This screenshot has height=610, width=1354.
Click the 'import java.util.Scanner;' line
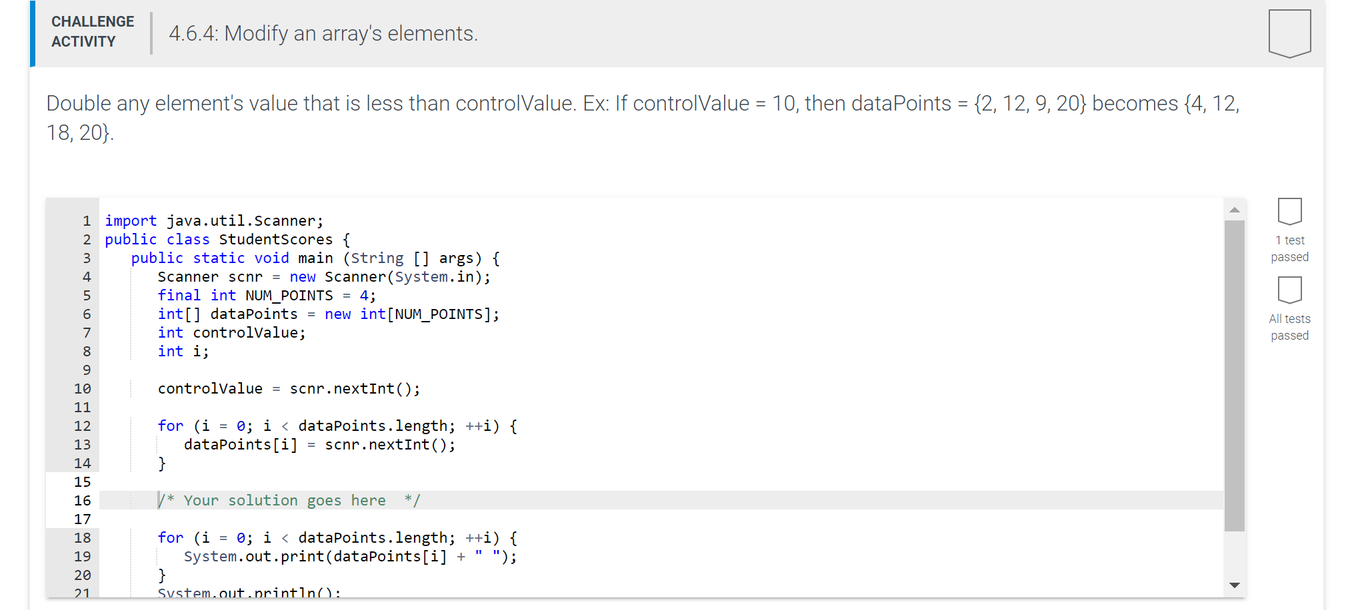214,220
